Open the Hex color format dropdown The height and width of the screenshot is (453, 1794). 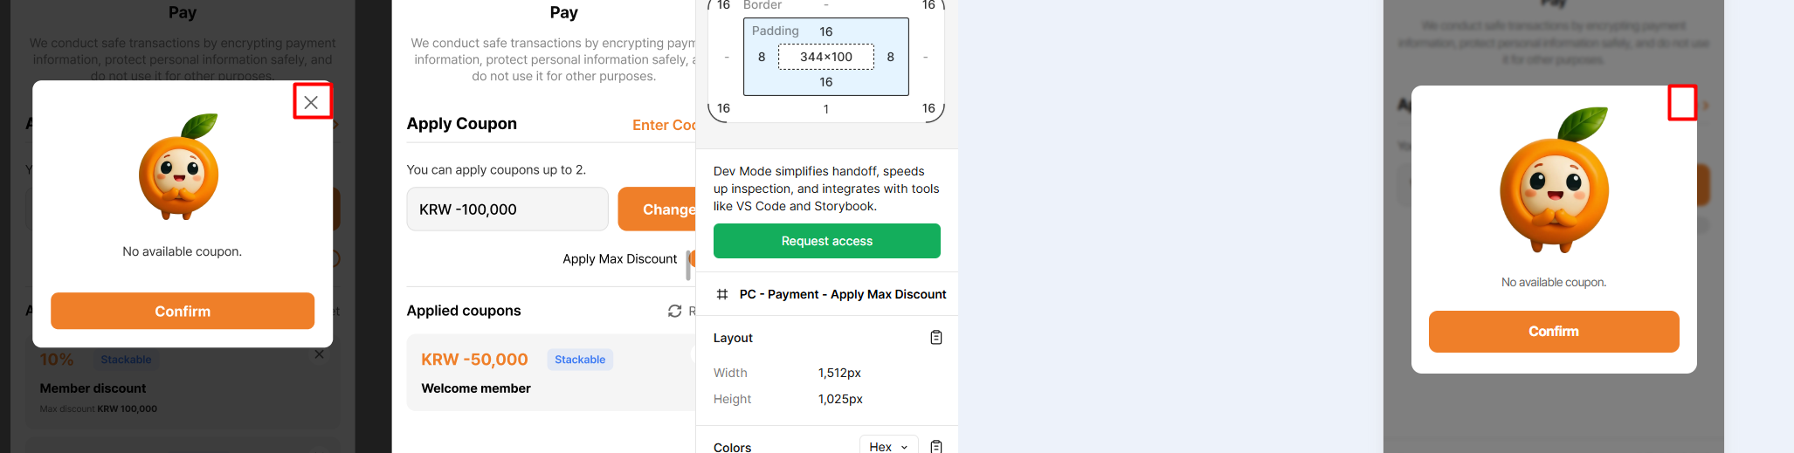(x=888, y=446)
